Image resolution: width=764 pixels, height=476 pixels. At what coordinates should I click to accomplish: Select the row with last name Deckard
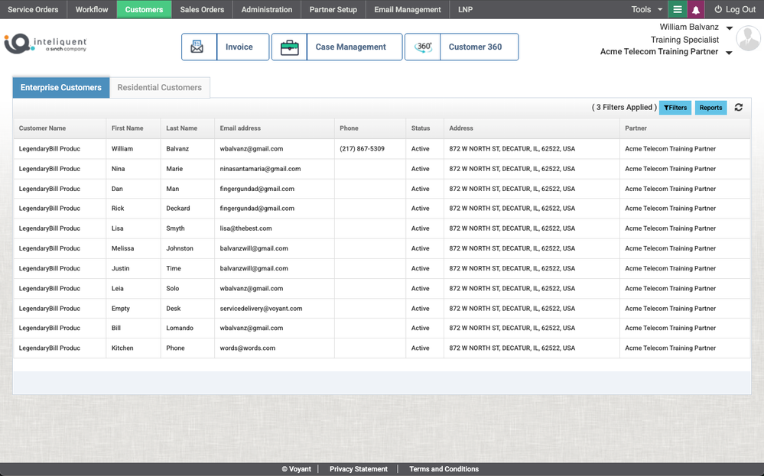(382, 209)
